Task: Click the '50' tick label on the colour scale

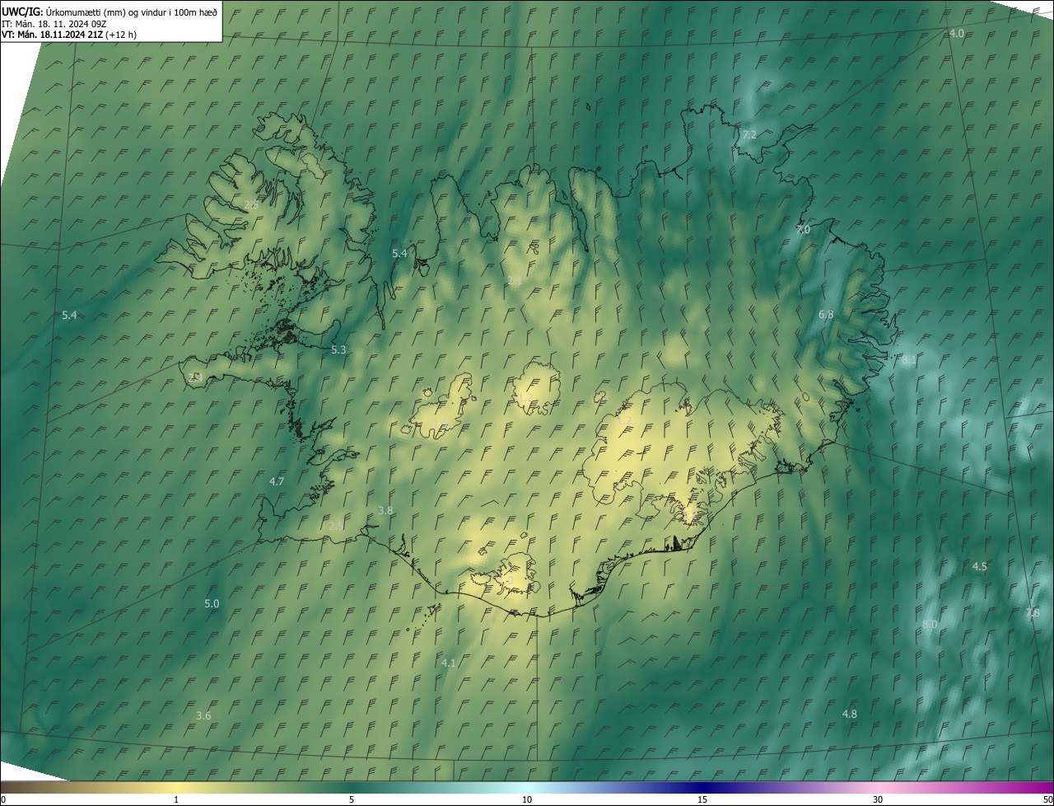Action: [x=1047, y=800]
